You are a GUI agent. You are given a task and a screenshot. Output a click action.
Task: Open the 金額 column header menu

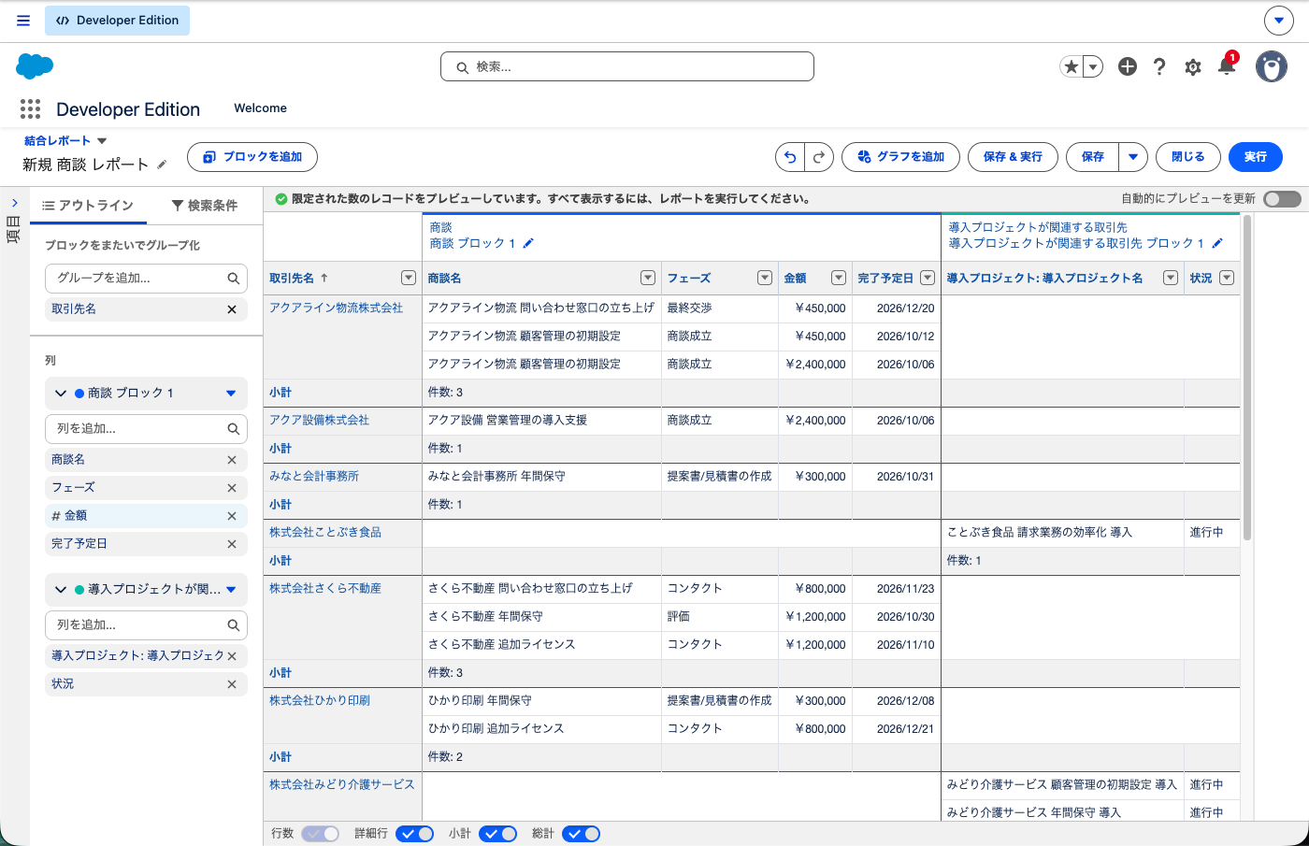coord(839,278)
